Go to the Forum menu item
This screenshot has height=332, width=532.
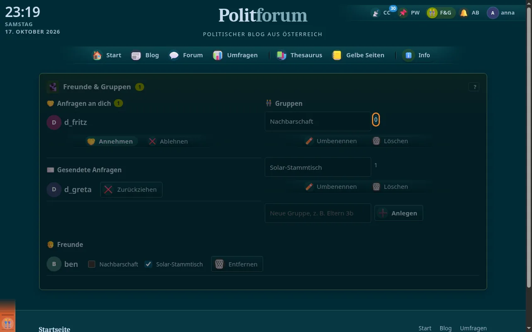[186, 55]
